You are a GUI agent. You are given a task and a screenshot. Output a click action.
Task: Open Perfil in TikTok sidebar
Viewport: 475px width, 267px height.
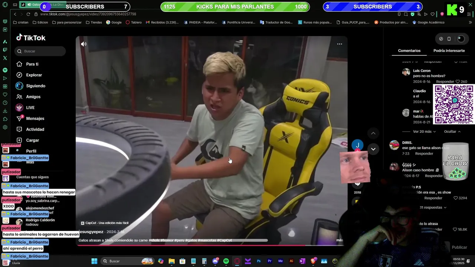point(31,151)
